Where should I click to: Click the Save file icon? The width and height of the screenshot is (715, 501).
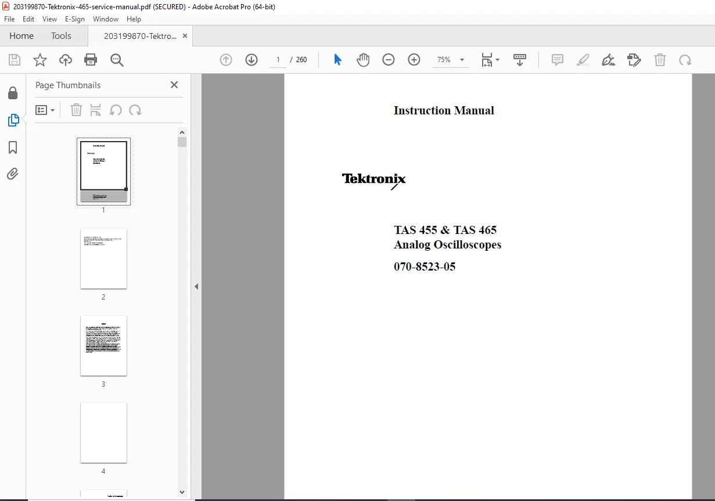click(x=15, y=60)
